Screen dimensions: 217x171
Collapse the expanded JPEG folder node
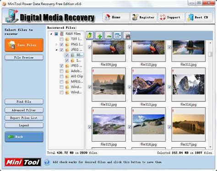pos(56,50)
